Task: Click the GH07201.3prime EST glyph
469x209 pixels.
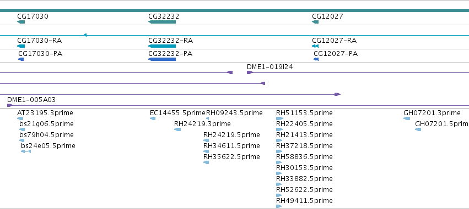Action: tap(407, 118)
